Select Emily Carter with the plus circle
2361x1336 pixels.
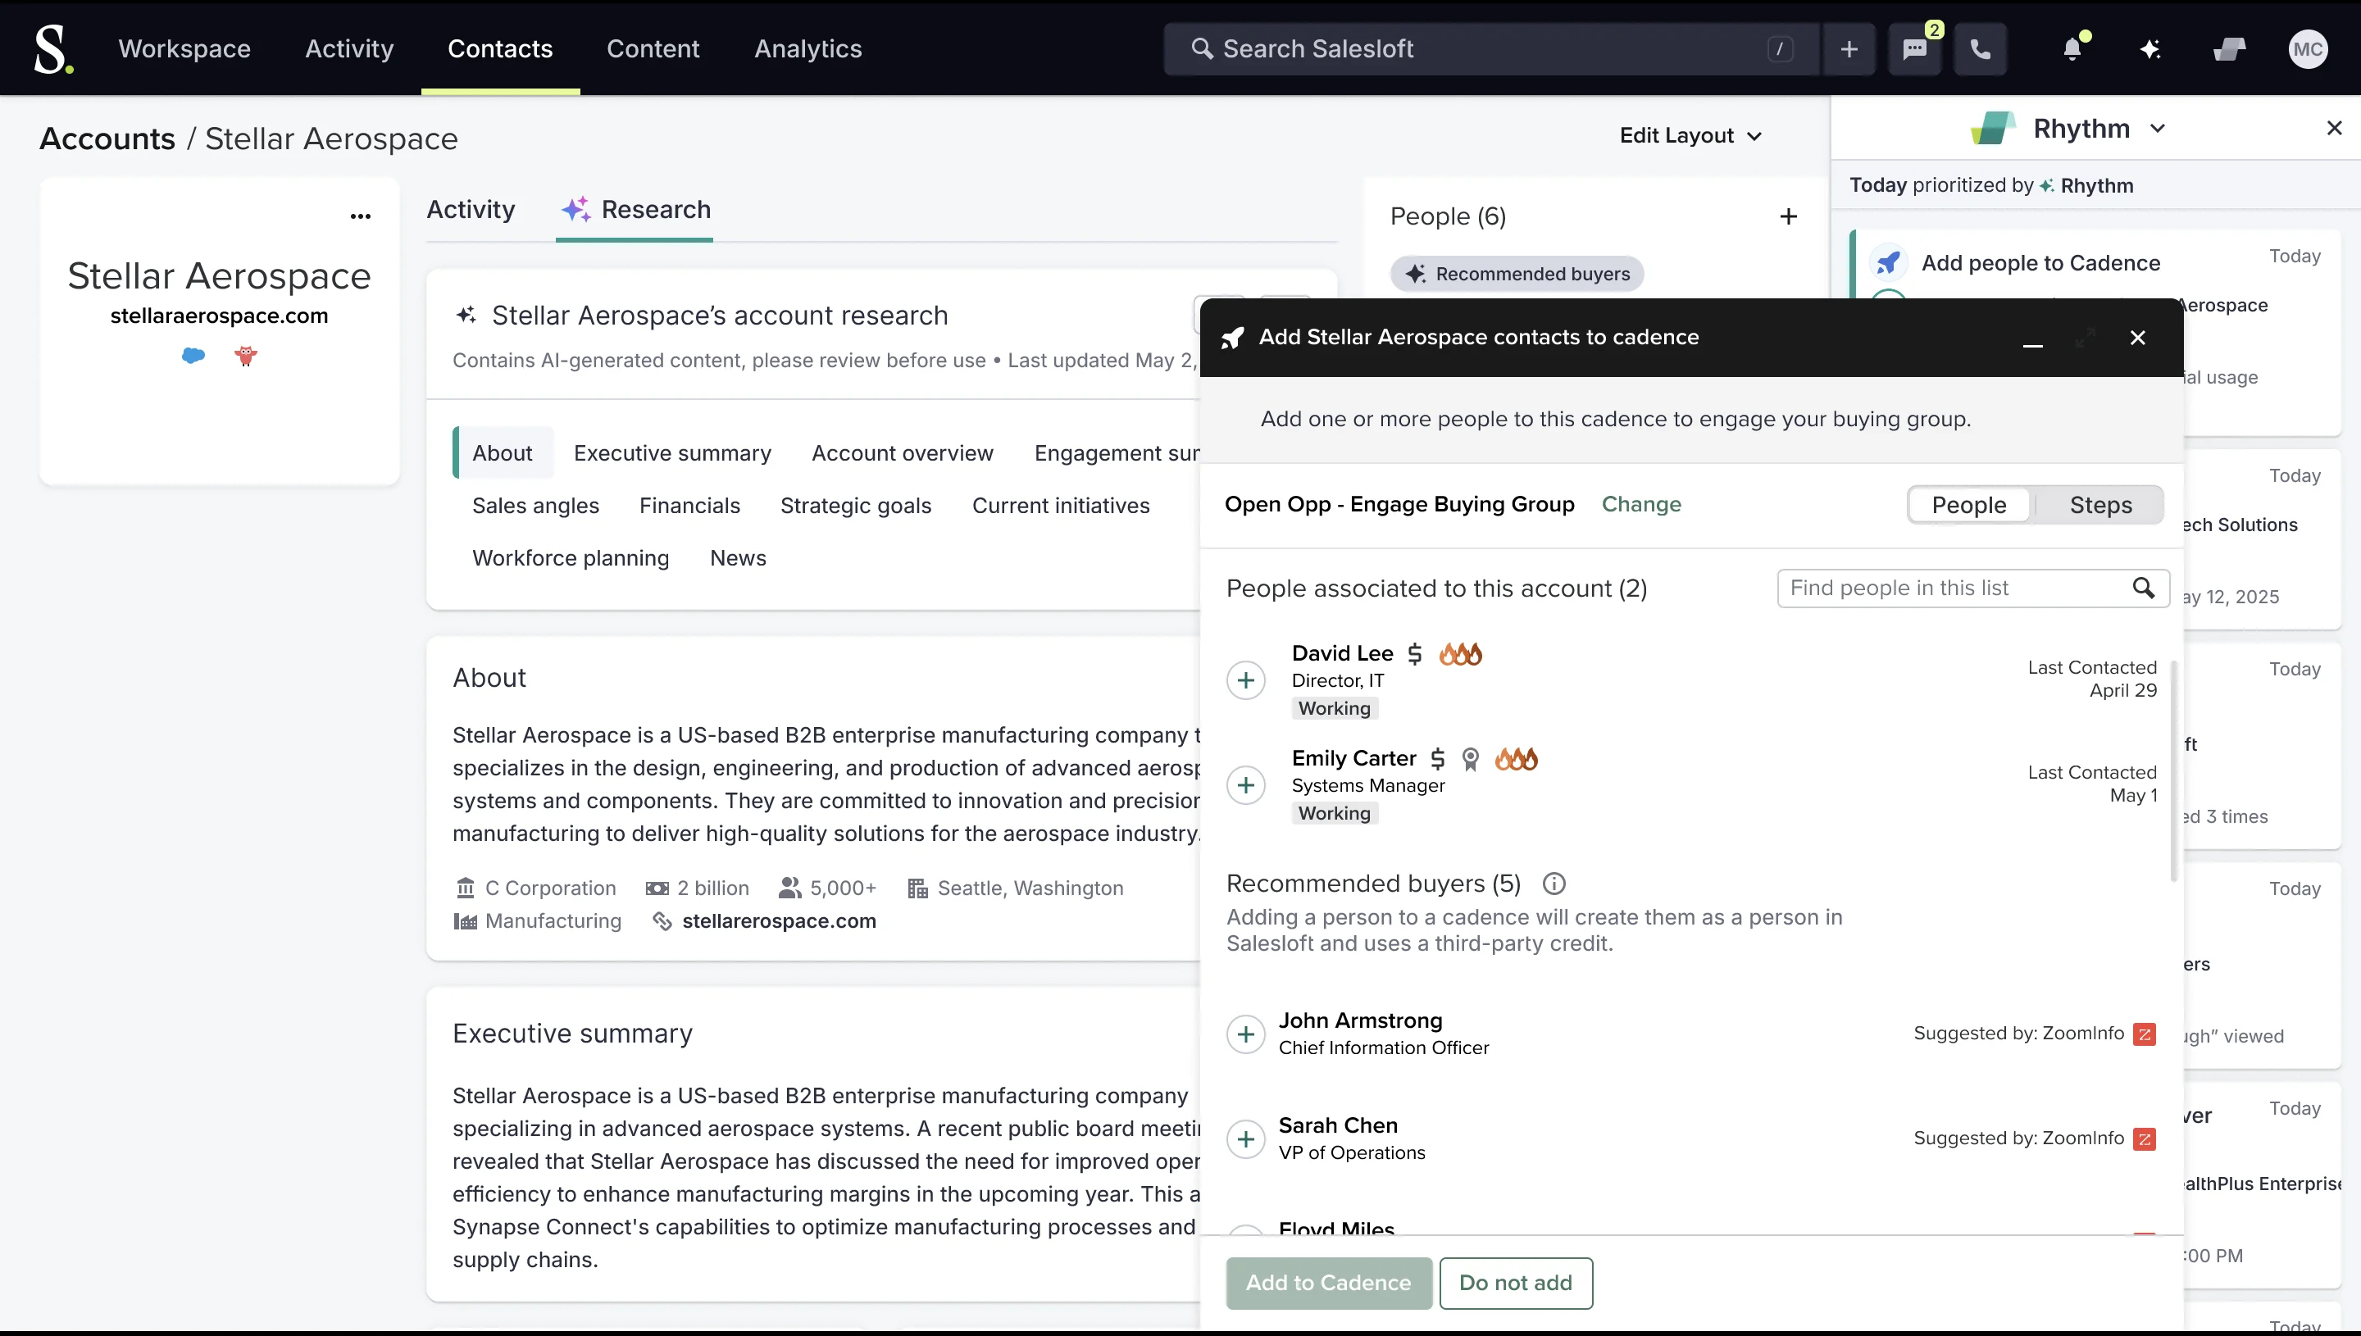1246,785
